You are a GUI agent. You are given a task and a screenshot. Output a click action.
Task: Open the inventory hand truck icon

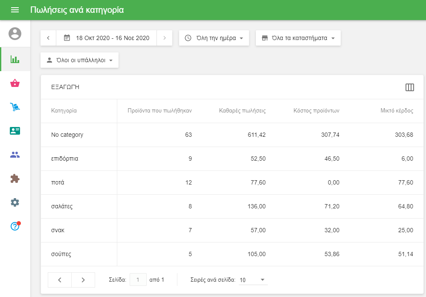15,107
